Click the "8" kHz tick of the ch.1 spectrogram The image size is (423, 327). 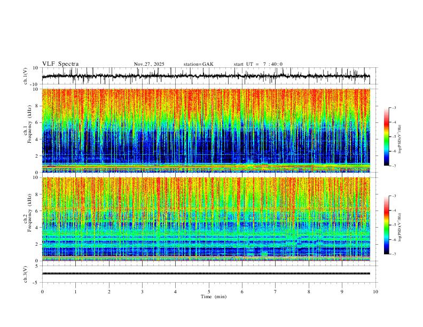click(x=38, y=106)
